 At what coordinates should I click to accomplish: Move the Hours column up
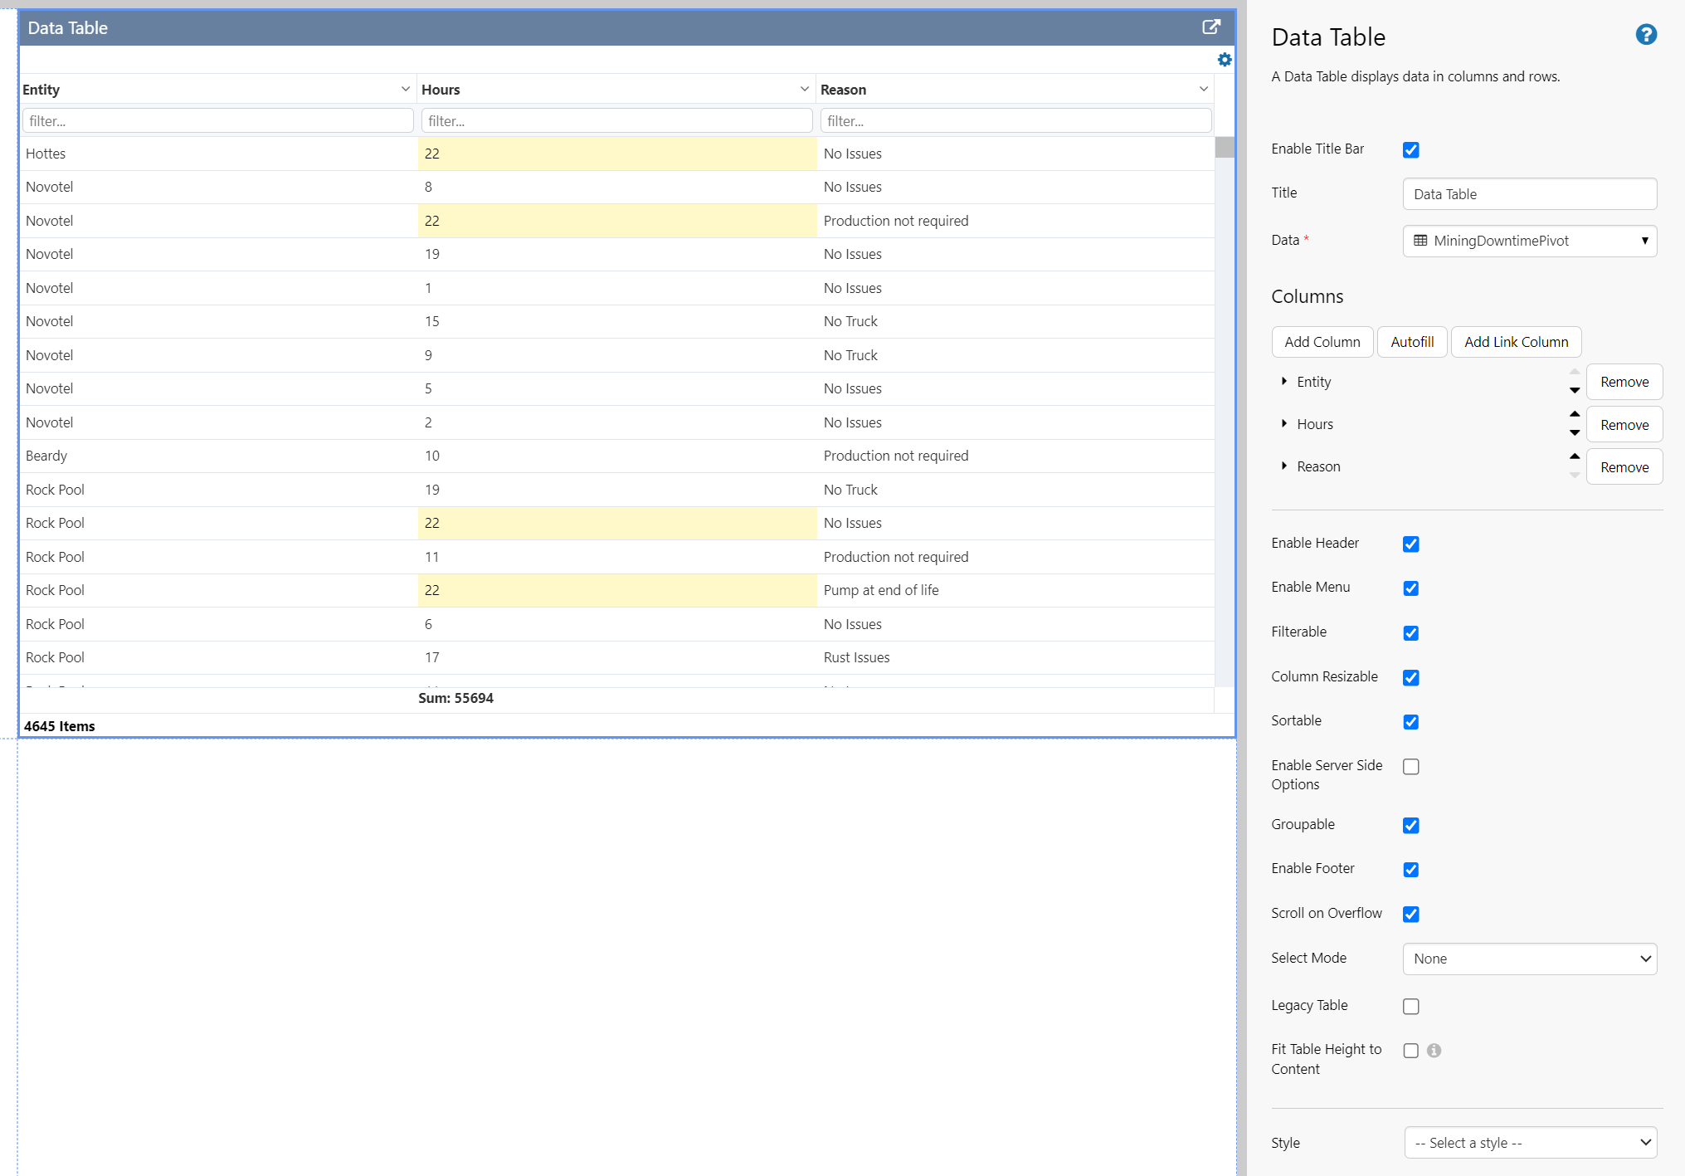pos(1574,413)
